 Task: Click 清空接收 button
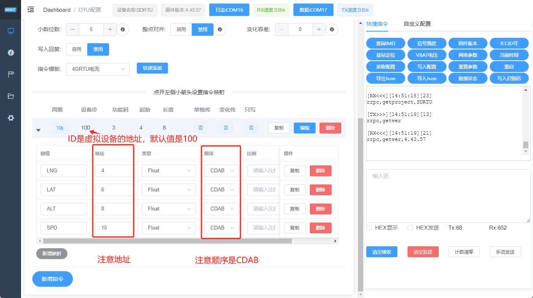click(382, 252)
